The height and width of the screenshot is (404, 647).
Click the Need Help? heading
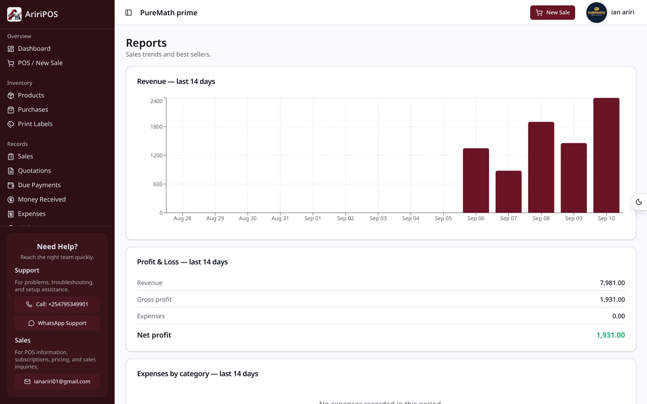click(57, 246)
